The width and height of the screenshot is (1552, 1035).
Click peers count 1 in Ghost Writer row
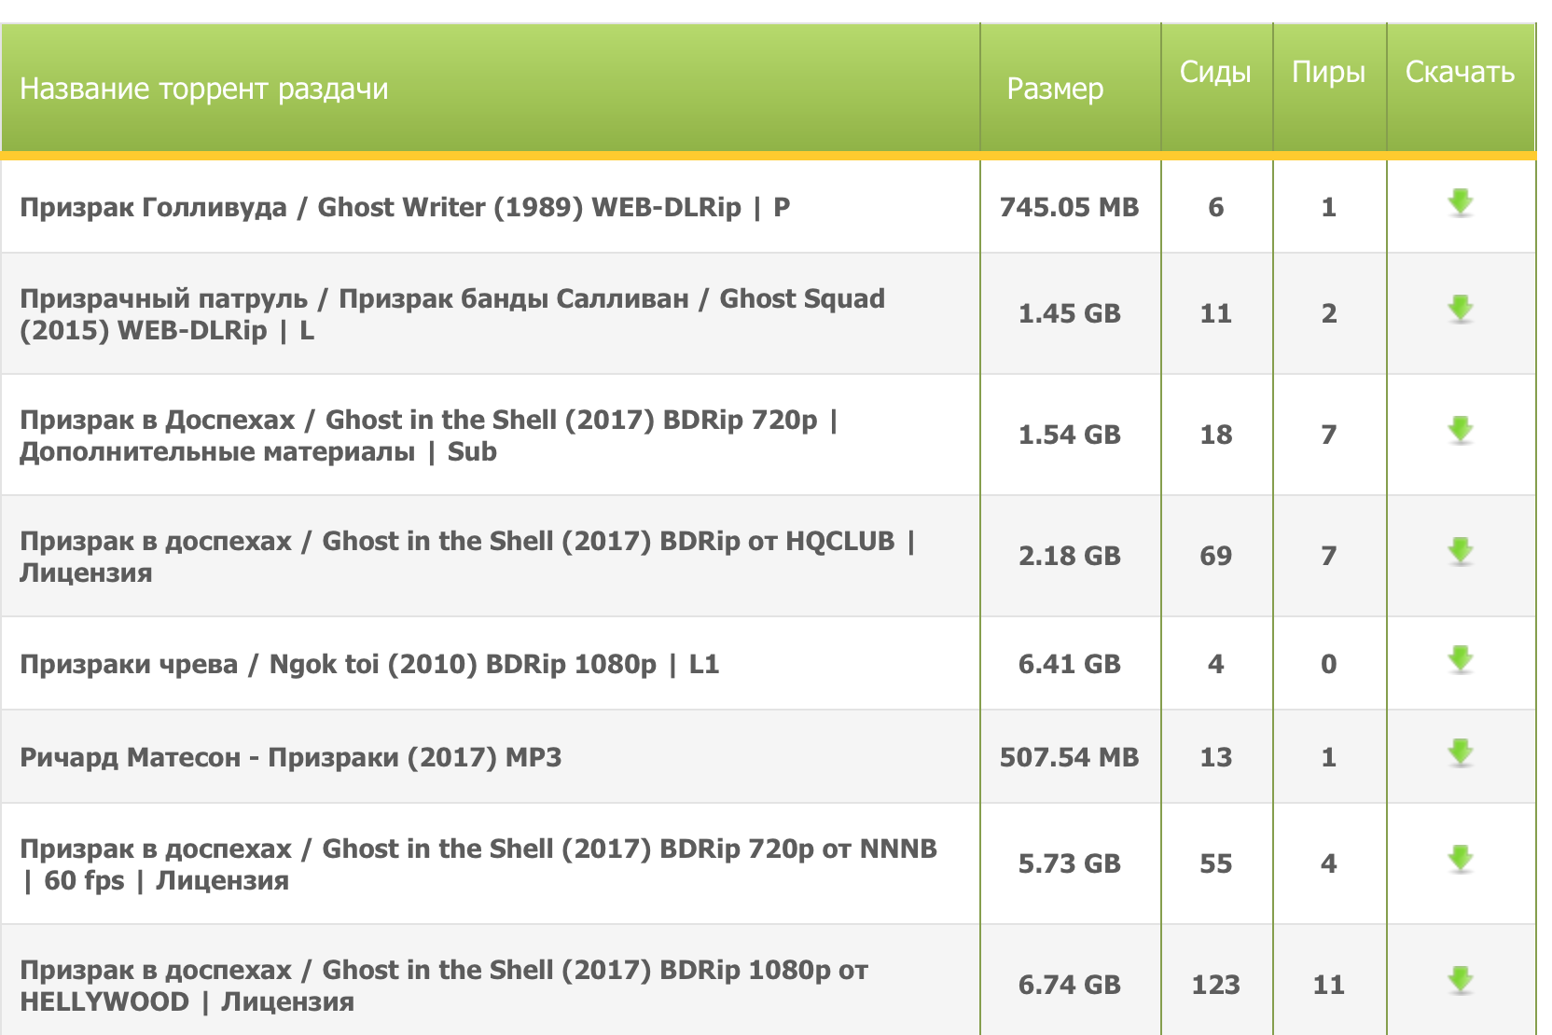1329,207
